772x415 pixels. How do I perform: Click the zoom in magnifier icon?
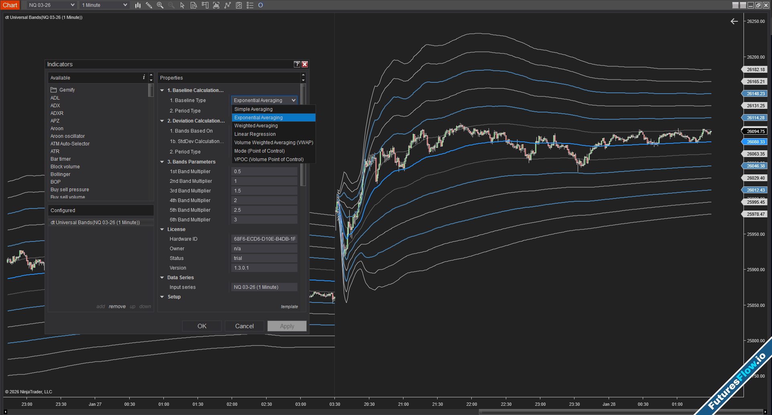point(160,5)
